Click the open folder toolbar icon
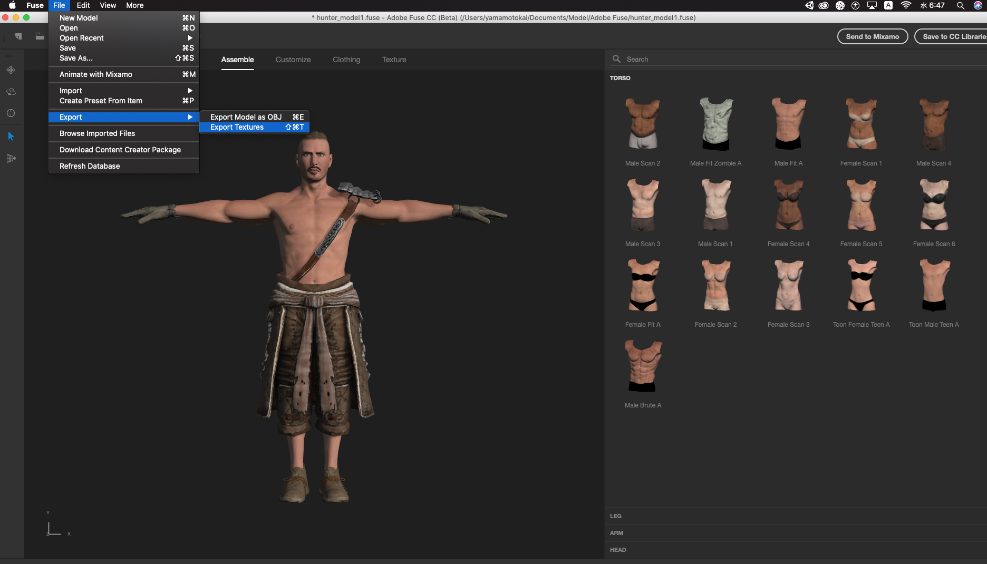Image resolution: width=987 pixels, height=564 pixels. point(40,36)
